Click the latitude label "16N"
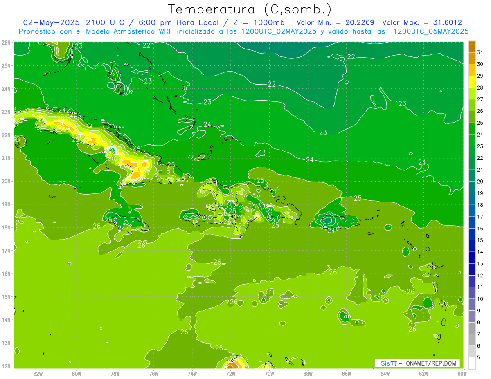 click(6, 274)
